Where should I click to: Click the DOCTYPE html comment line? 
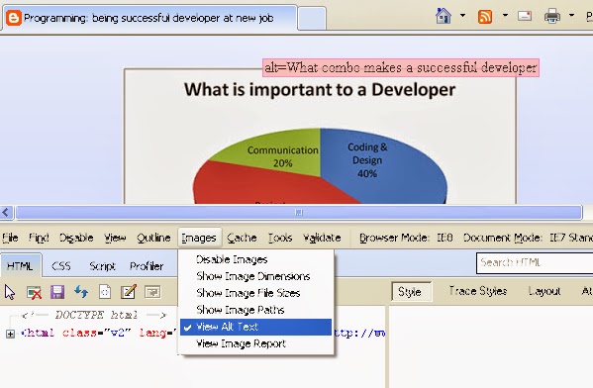click(x=94, y=315)
